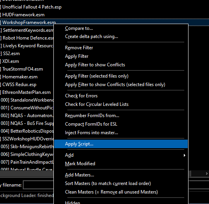209x204 pixels.
Task: Choose Apply Script... from context menu
Action: pyautogui.click(x=121, y=144)
